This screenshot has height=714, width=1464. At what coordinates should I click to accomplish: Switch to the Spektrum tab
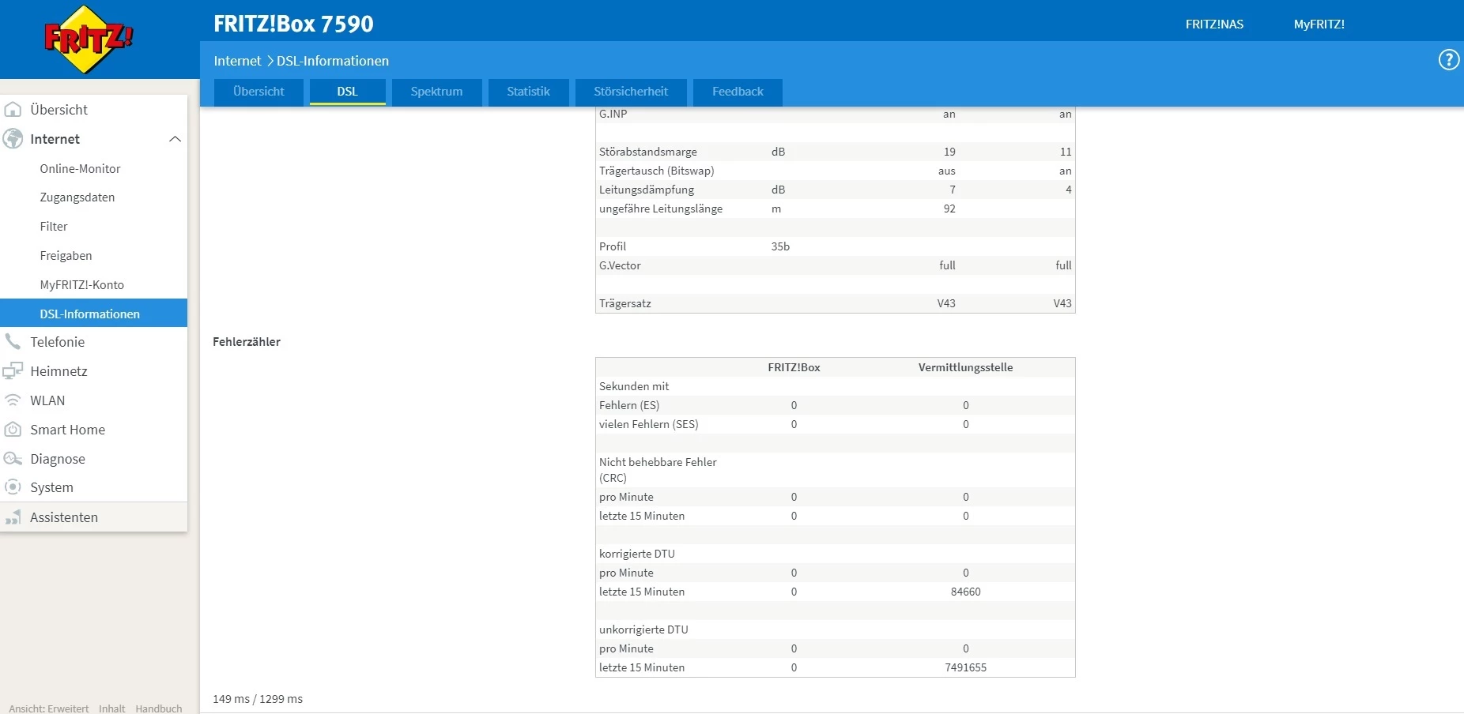pyautogui.click(x=436, y=92)
